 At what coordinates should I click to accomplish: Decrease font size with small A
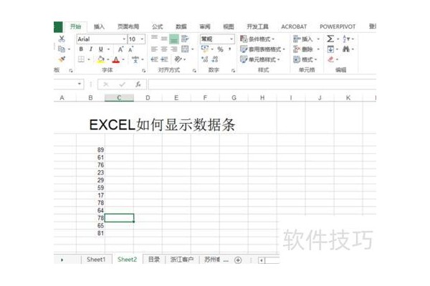[130, 49]
